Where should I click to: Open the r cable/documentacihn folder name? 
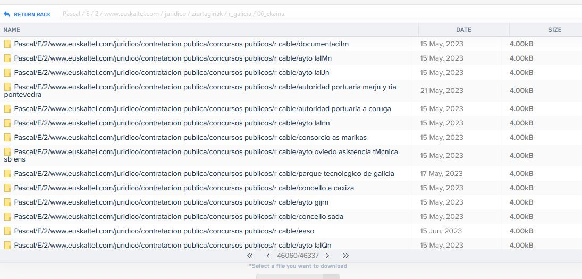click(x=181, y=44)
